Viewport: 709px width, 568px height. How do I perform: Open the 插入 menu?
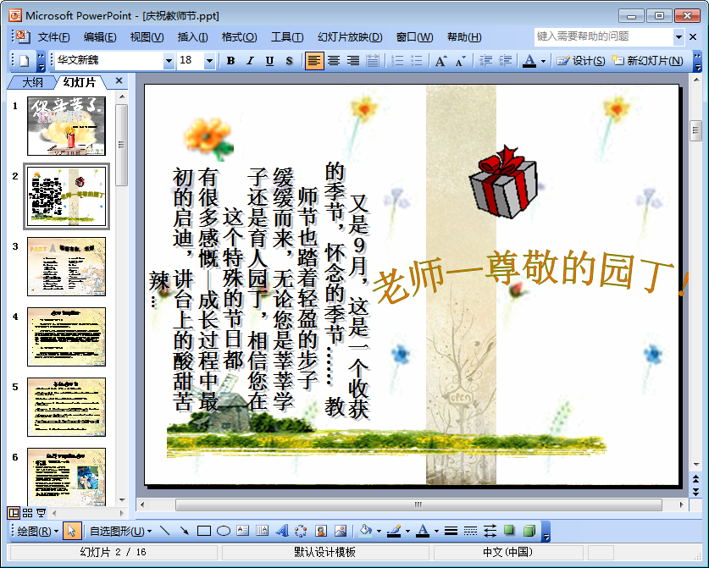(x=192, y=37)
